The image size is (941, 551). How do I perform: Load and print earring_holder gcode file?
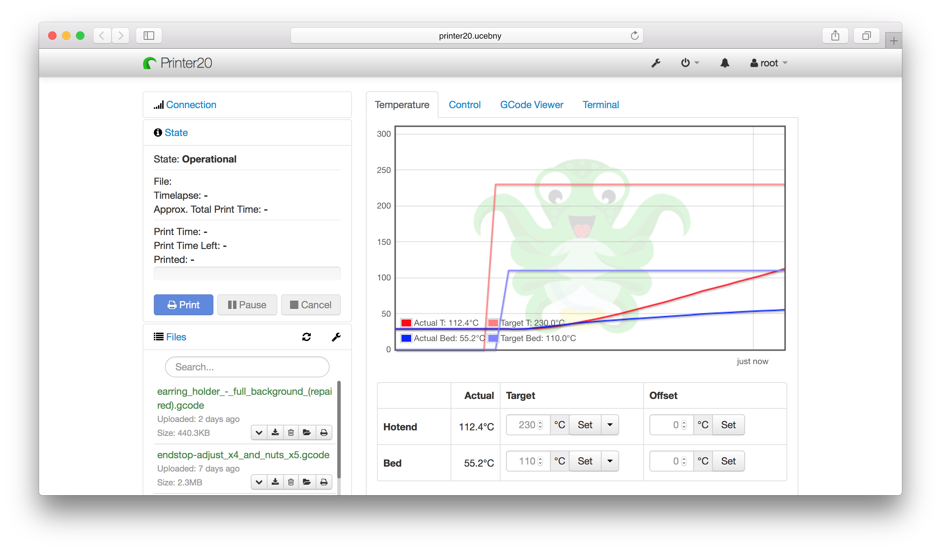[324, 432]
